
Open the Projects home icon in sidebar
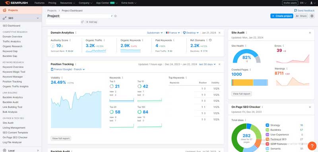[x=4, y=10]
